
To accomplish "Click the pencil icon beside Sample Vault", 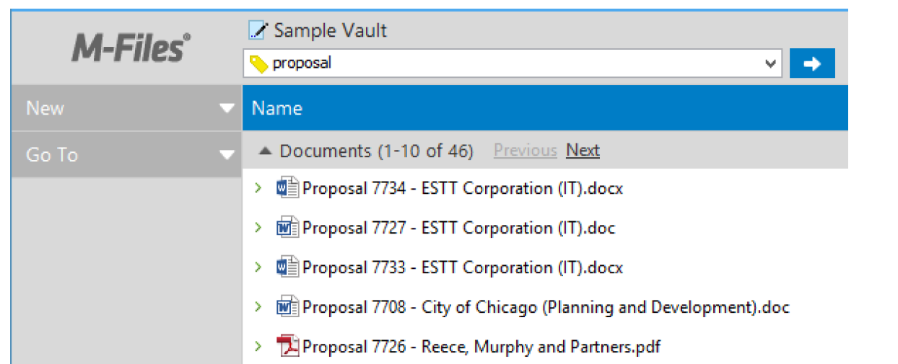I will [x=258, y=30].
